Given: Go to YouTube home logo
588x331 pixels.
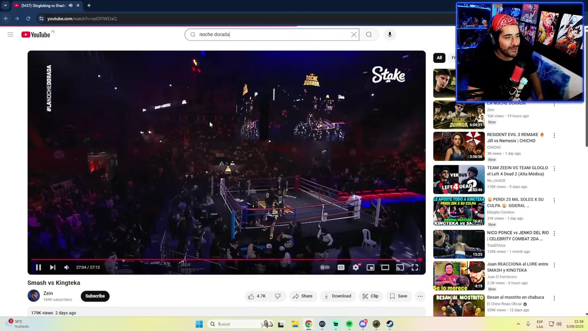Looking at the screenshot, I should 36,34.
